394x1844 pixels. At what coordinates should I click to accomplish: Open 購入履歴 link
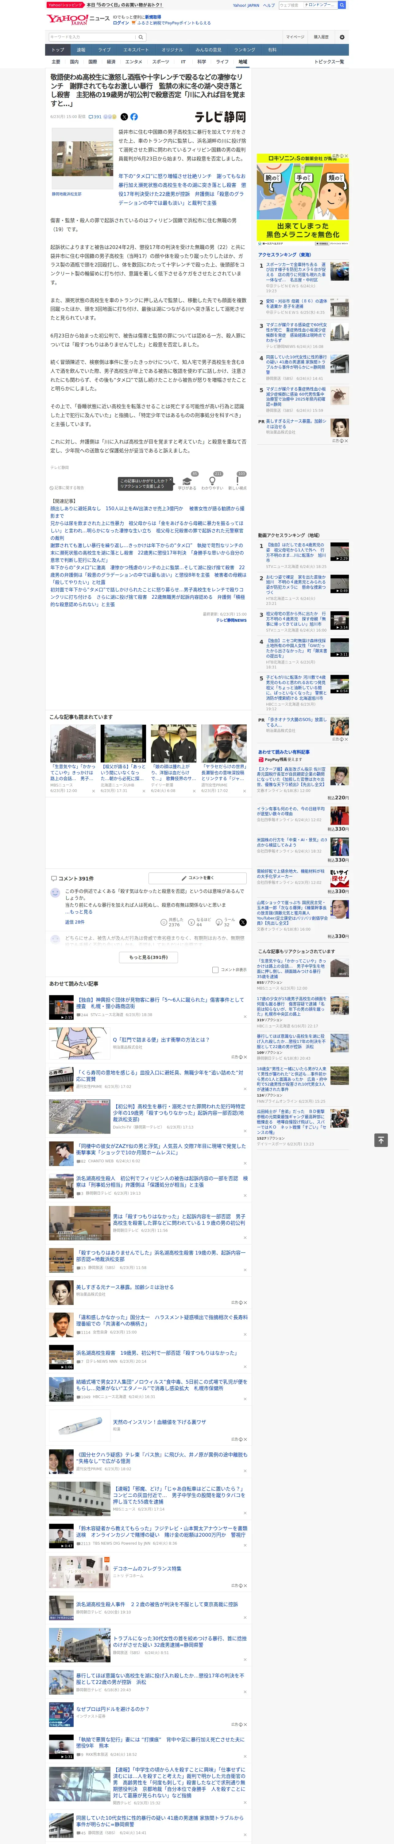pyautogui.click(x=321, y=37)
